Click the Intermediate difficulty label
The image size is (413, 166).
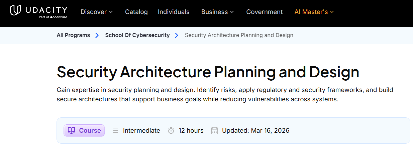141,131
